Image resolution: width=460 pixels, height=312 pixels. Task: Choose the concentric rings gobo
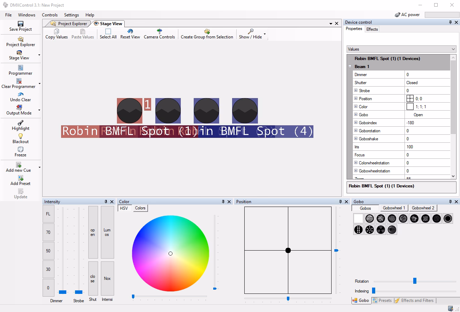tap(392, 230)
